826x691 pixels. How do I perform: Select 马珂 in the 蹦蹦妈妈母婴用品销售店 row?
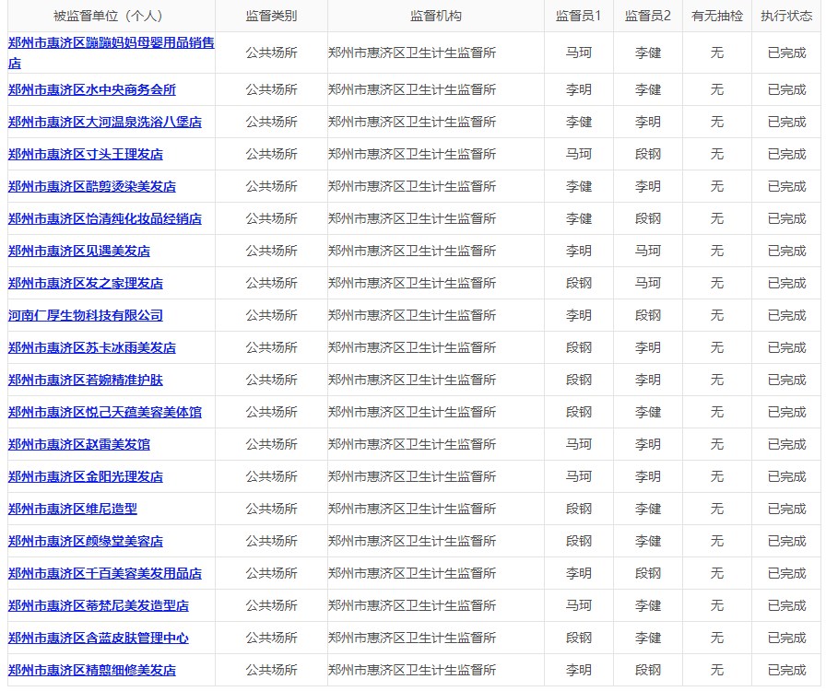(578, 53)
